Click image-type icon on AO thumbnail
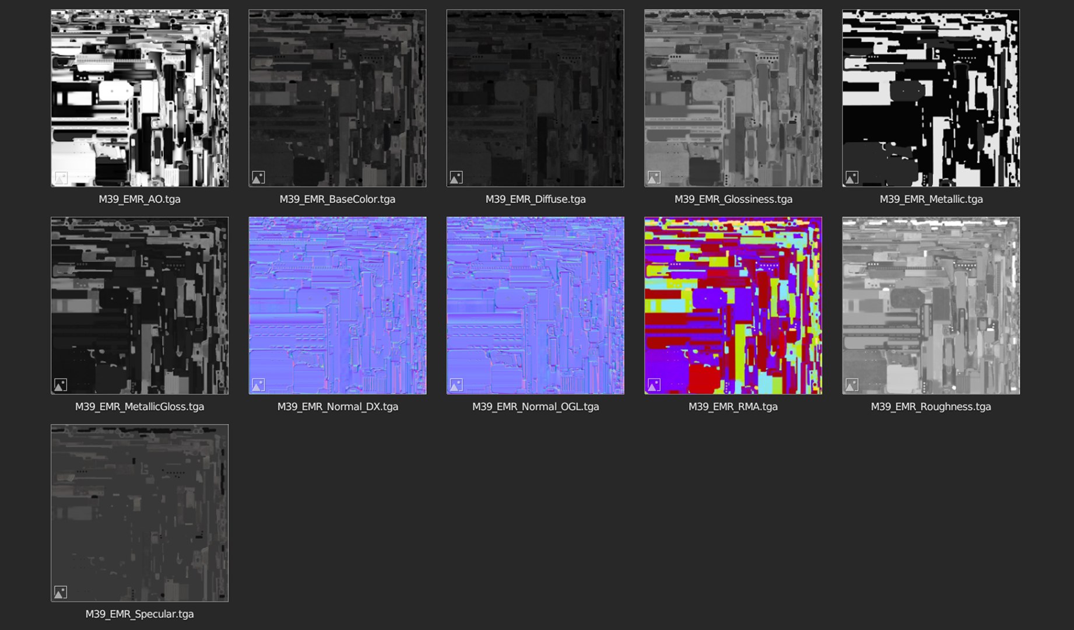The image size is (1074, 630). 61,177
